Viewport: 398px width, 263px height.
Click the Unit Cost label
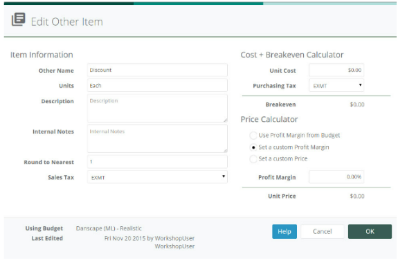tap(282, 71)
